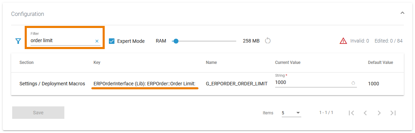Screen dimensions: 415x133
Task: Click the ERPOrderInterface Order Limit key text
Action: coord(144,84)
